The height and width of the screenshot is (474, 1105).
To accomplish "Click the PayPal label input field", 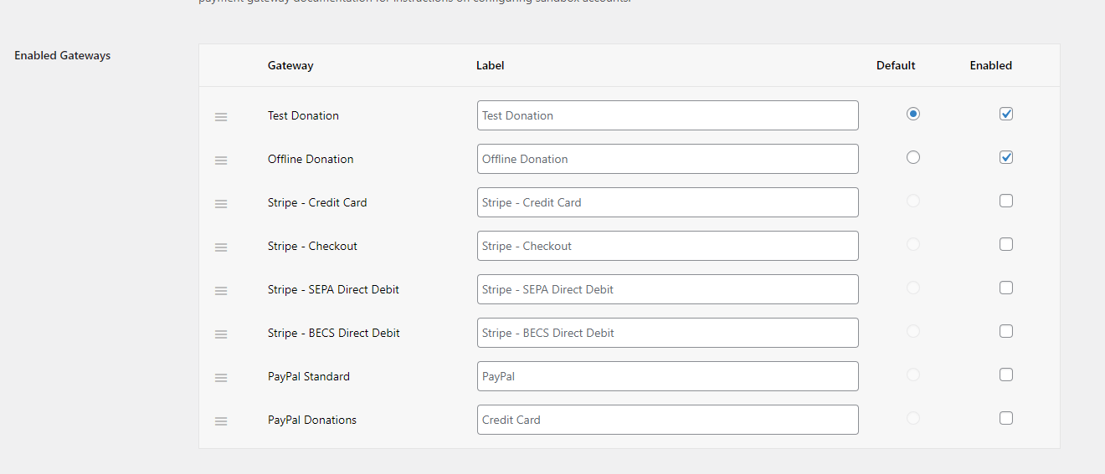I will (x=668, y=376).
